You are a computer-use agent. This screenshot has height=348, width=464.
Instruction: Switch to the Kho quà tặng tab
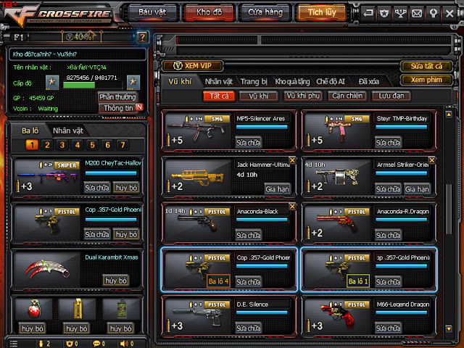pos(292,81)
